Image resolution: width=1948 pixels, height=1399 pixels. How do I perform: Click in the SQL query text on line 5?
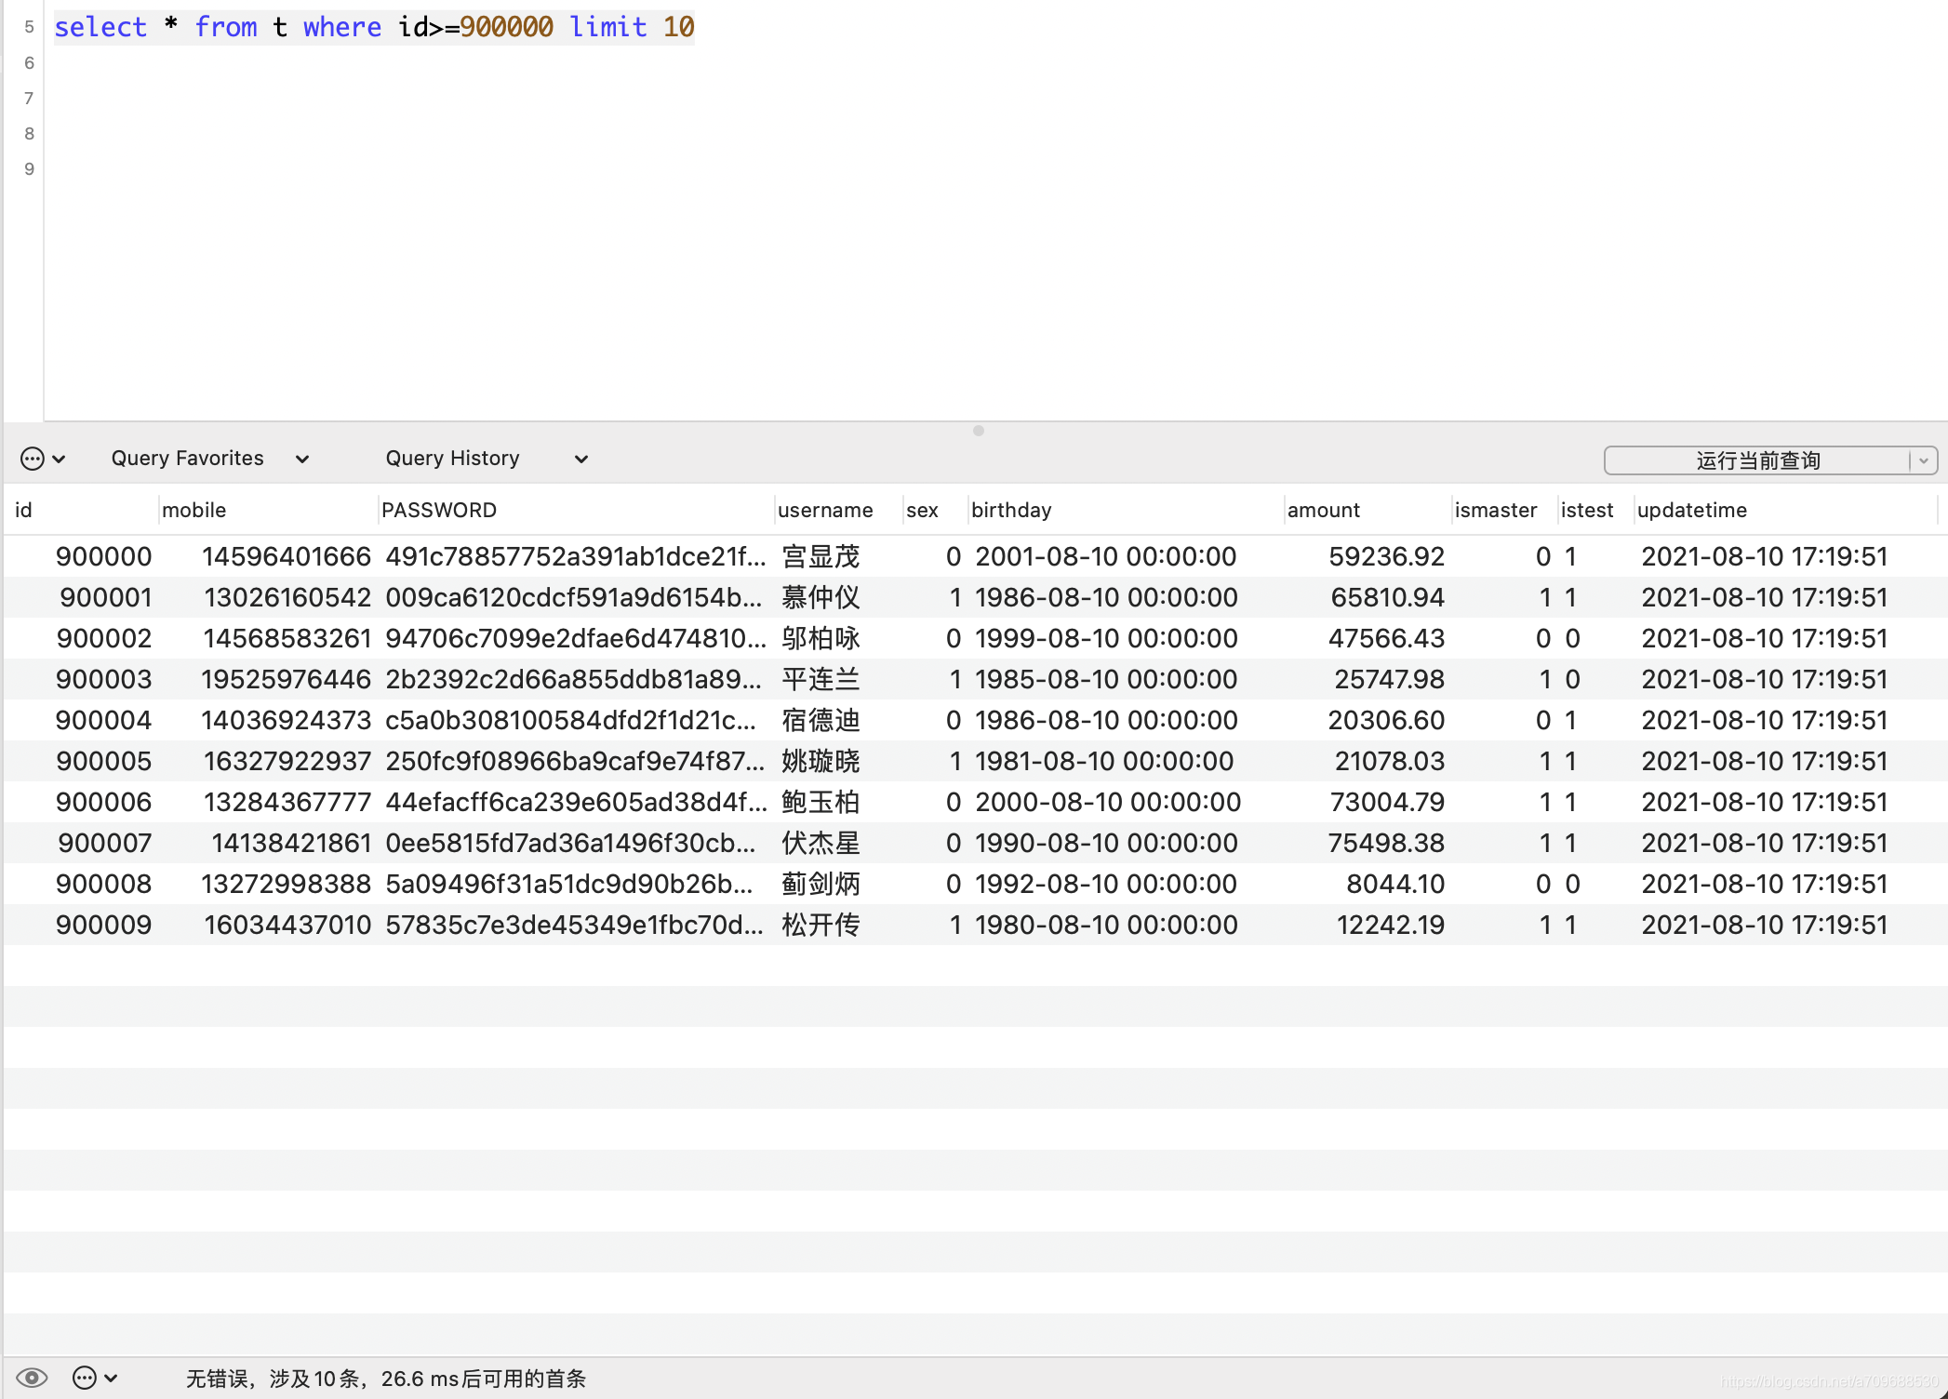(372, 27)
